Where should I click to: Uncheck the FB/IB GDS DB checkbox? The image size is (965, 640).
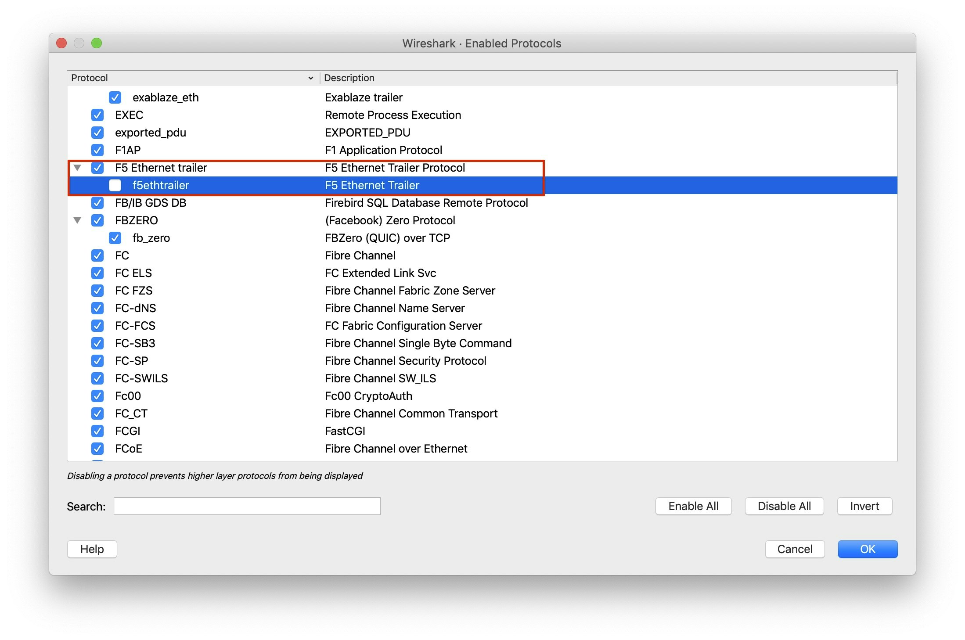point(97,203)
